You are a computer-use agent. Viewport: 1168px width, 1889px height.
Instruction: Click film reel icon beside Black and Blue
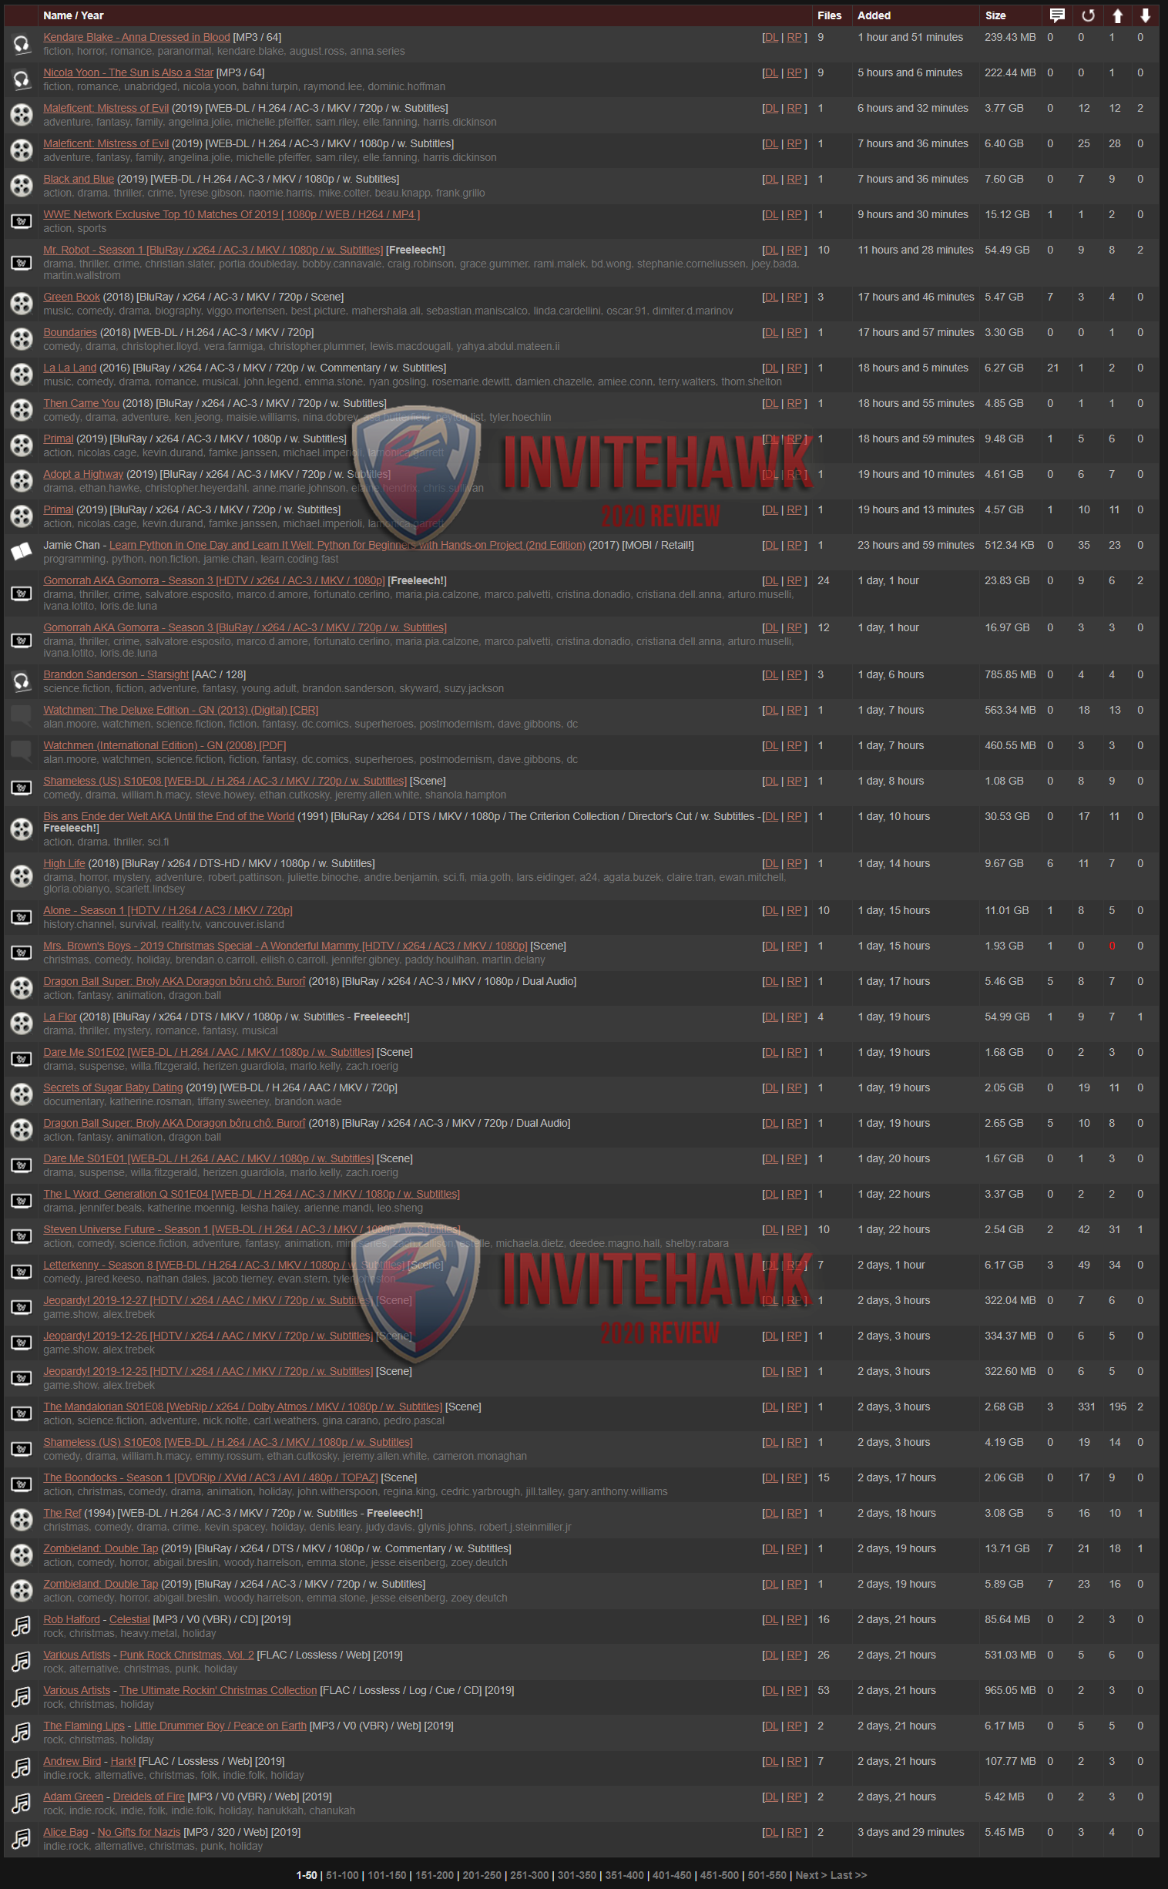(x=22, y=187)
